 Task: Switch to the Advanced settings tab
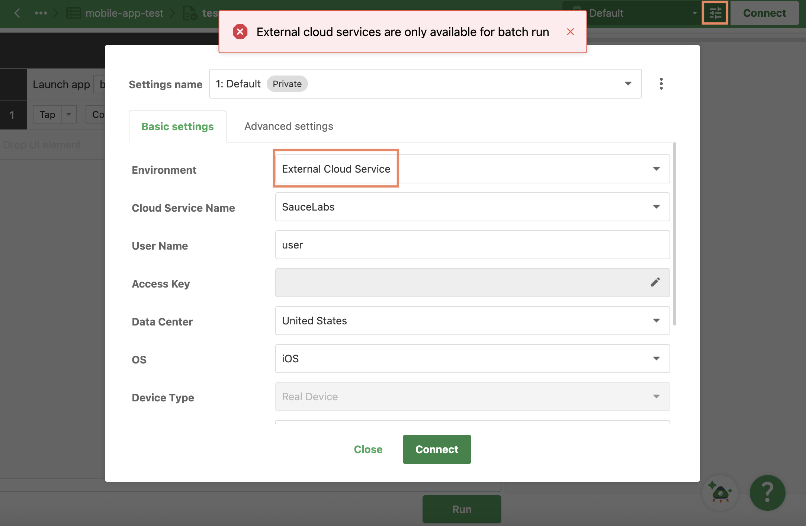[289, 126]
